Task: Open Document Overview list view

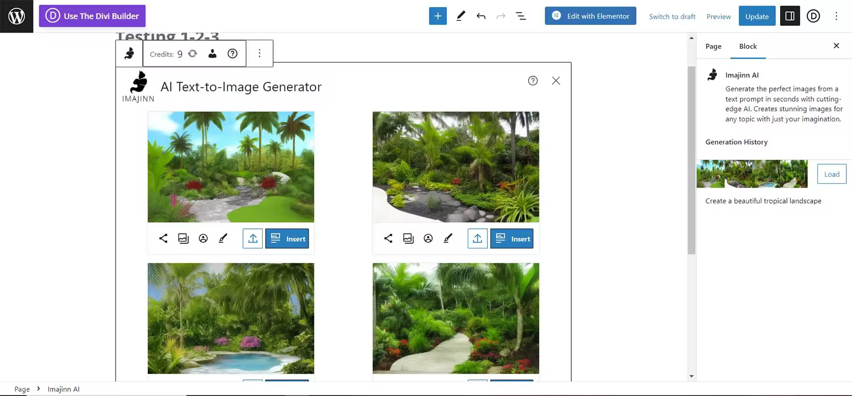Action: point(521,16)
